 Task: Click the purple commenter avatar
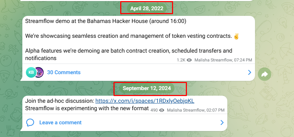pos(39,72)
